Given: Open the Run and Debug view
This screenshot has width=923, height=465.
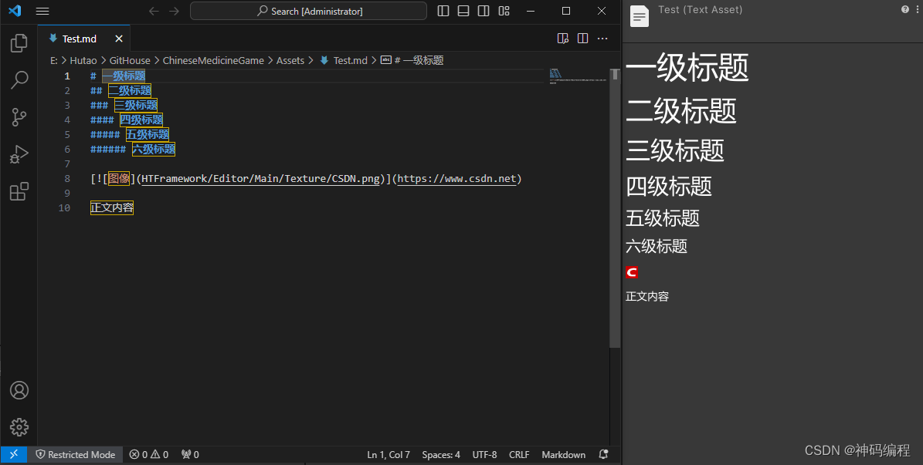Looking at the screenshot, I should [19, 154].
